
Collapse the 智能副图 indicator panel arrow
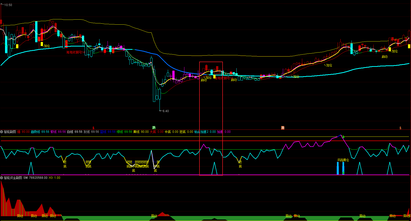[2, 132]
